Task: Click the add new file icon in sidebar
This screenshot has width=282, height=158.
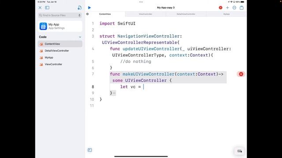Action: pos(79,7)
